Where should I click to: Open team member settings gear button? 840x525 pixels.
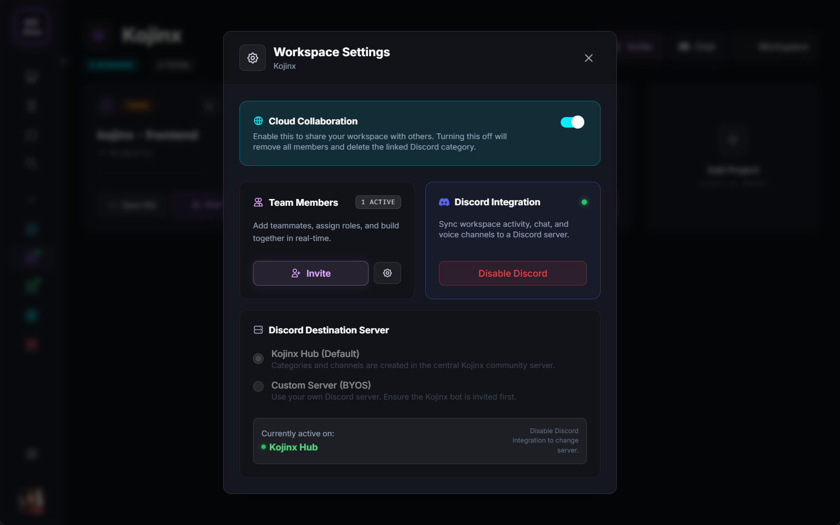pyautogui.click(x=387, y=273)
